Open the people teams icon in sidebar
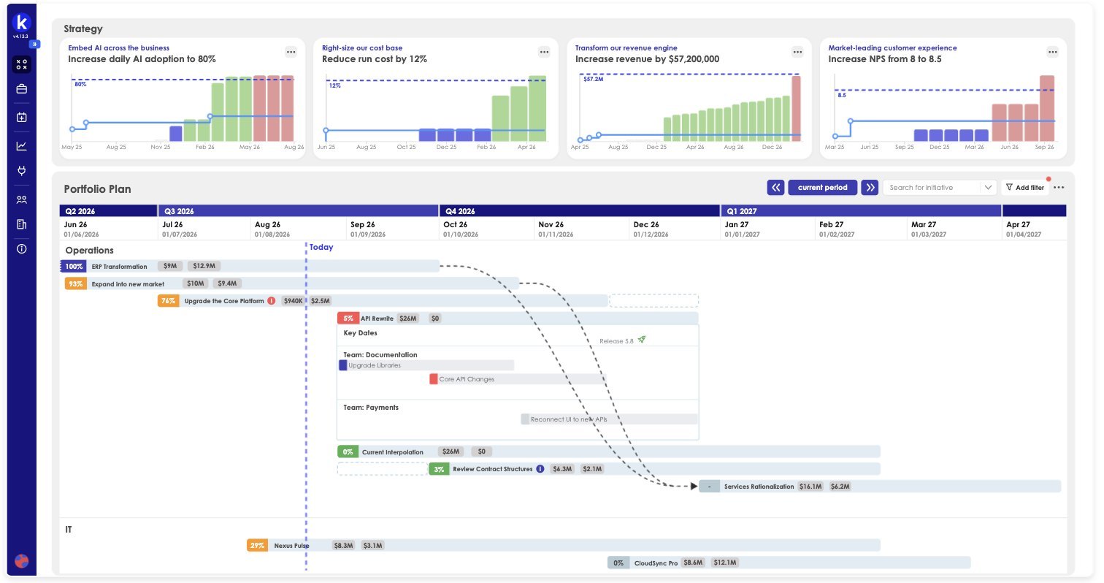This screenshot has width=1104, height=583. click(22, 199)
